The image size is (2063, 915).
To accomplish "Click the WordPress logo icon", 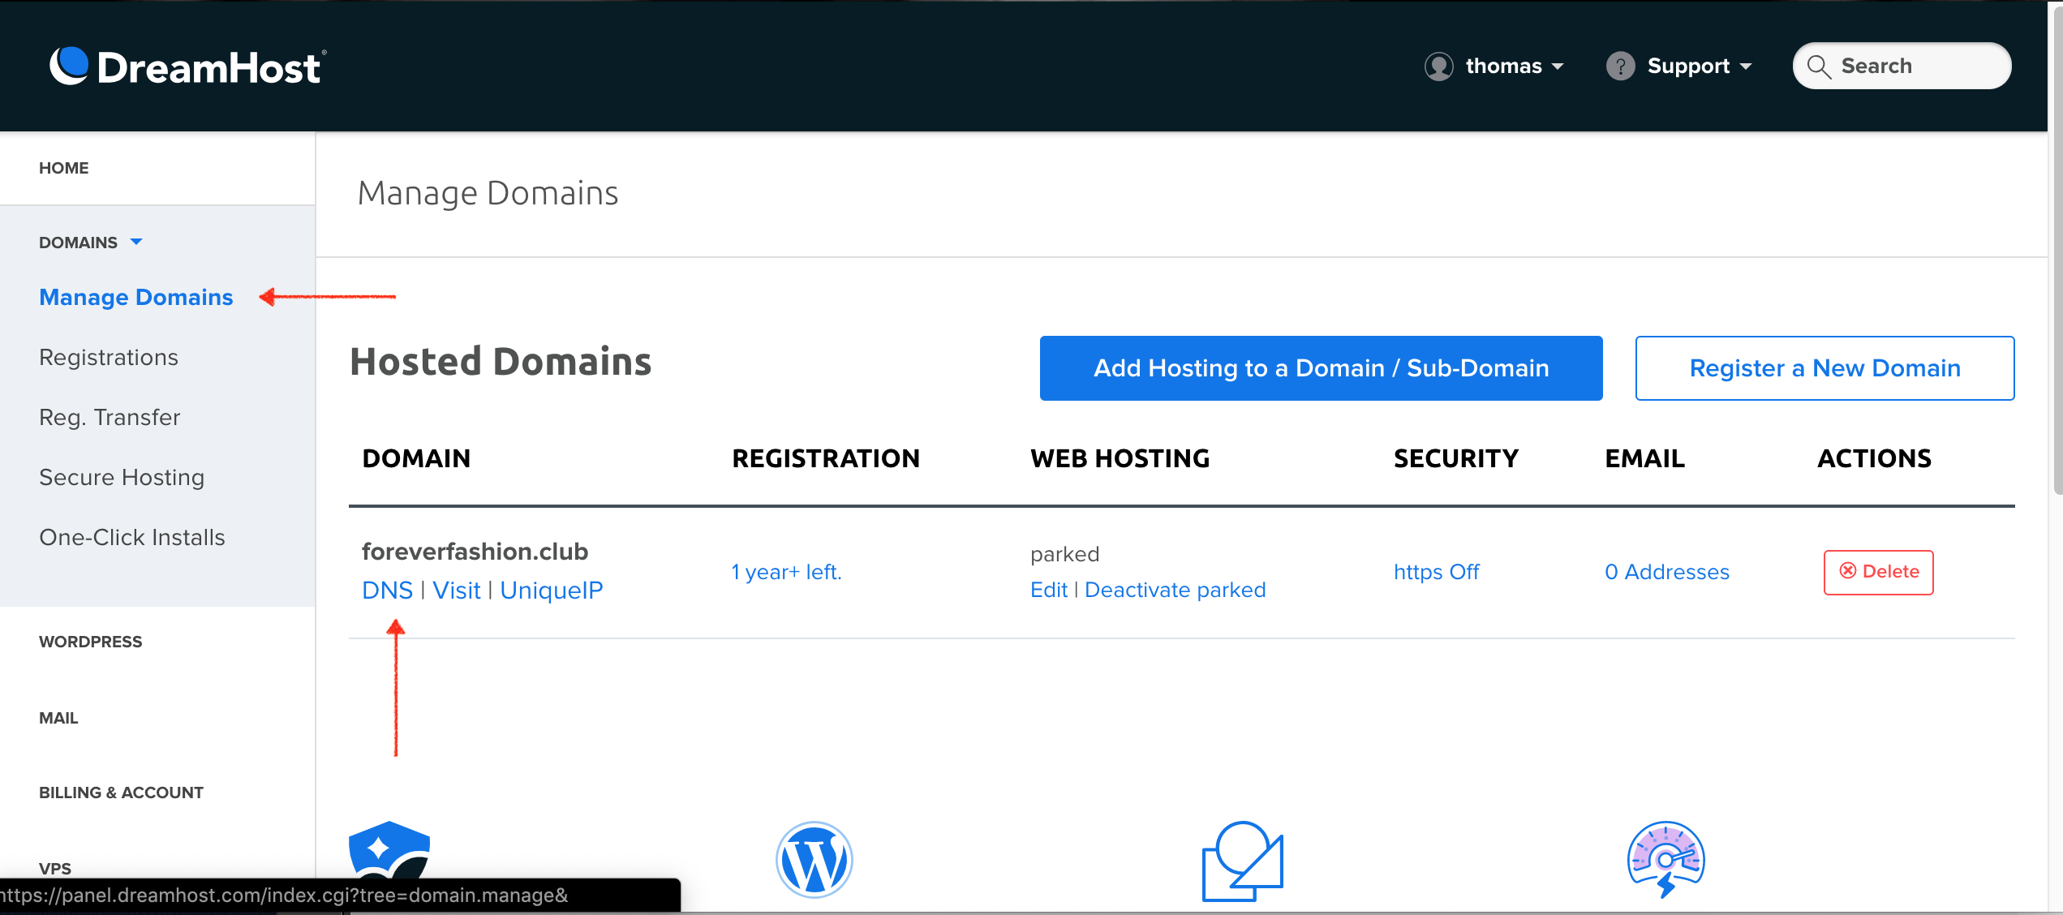I will point(814,860).
